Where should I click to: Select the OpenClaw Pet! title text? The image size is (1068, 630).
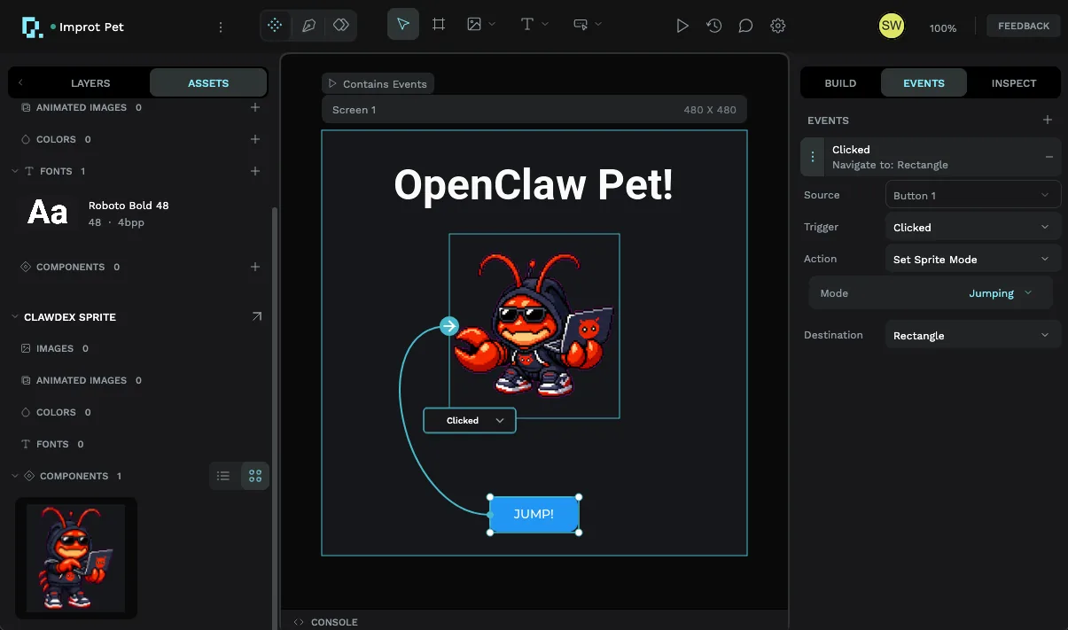tap(534, 184)
